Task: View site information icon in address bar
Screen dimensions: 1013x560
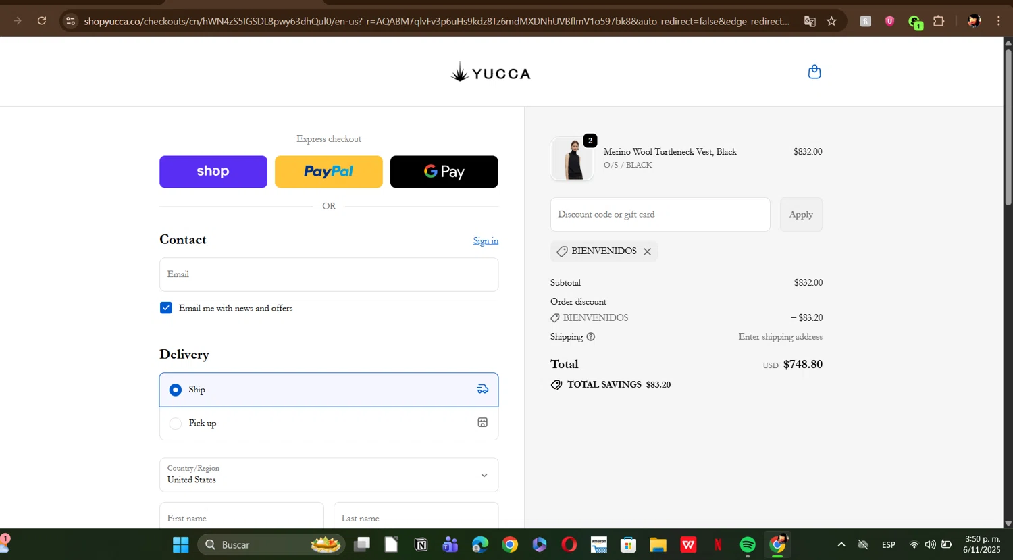Action: coord(70,21)
